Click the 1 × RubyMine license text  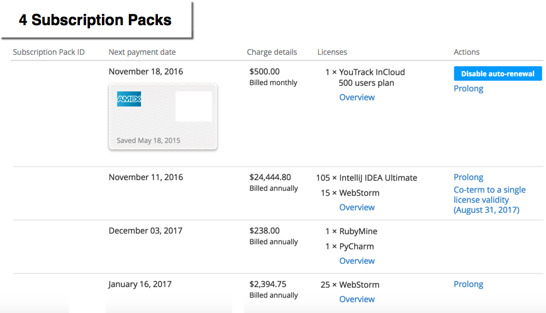point(351,231)
